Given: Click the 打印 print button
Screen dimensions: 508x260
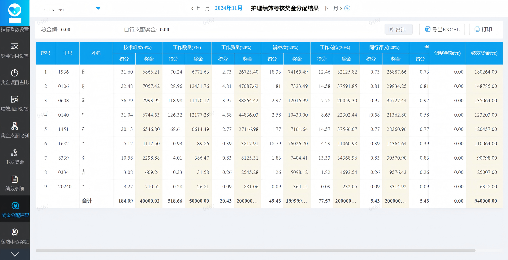Looking at the screenshot, I should 483,29.
